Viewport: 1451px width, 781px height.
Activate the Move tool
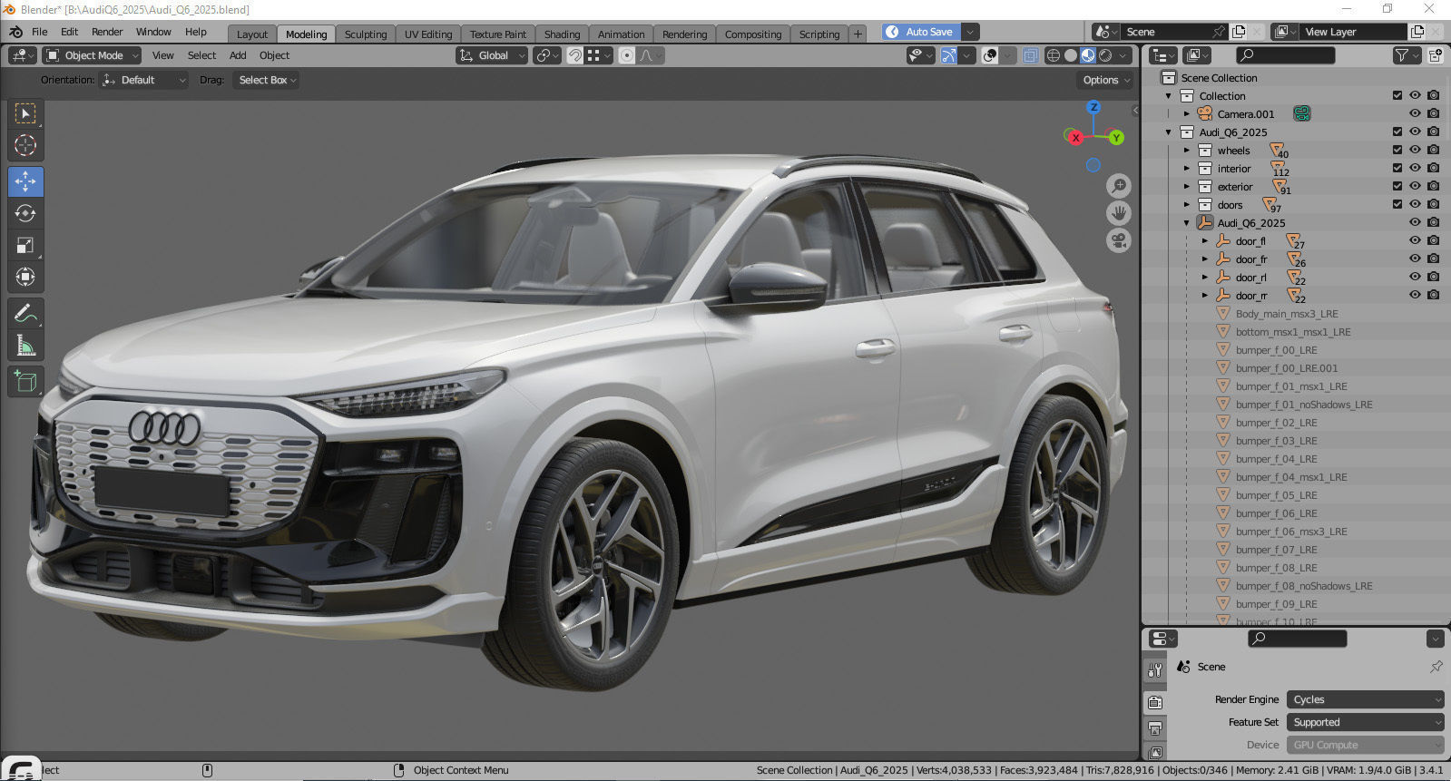[x=25, y=181]
